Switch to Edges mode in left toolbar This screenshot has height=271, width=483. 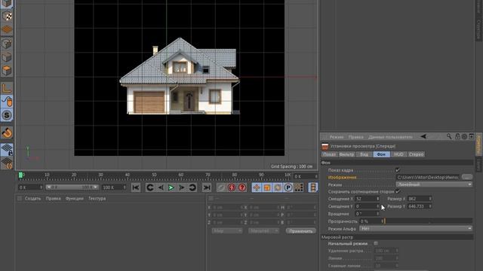click(x=7, y=57)
